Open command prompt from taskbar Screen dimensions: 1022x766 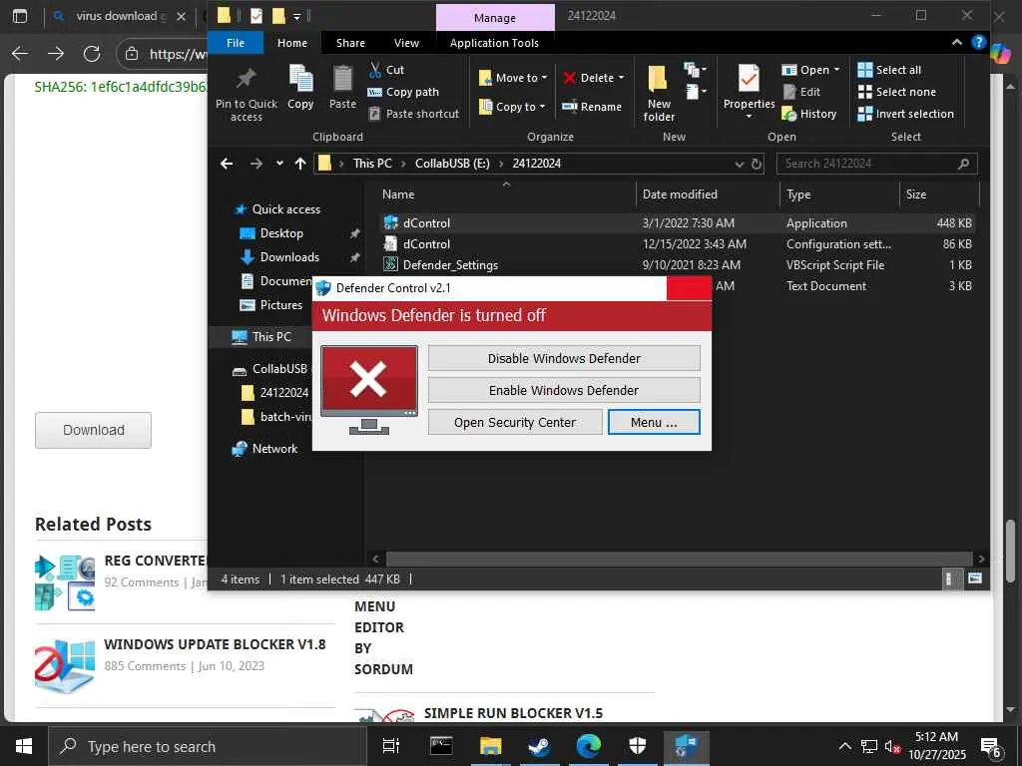pos(441,746)
